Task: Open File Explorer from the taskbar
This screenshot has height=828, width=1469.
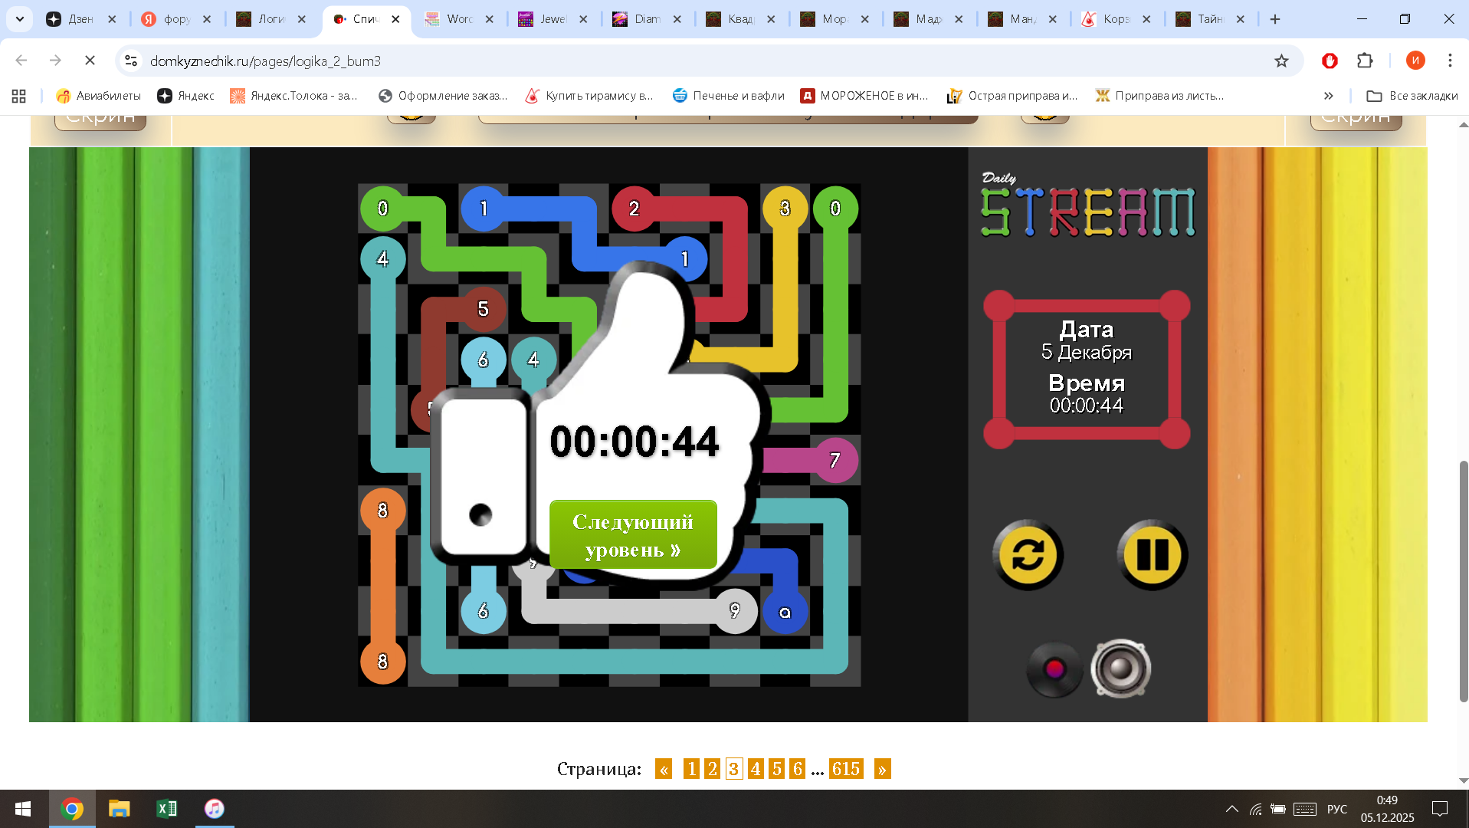Action: 119,809
